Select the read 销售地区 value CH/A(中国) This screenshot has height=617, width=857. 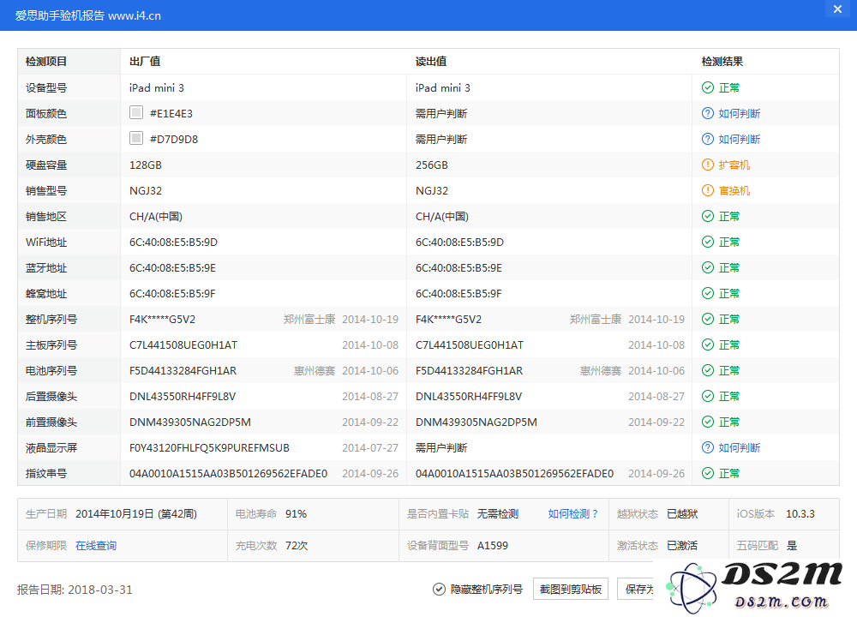pos(442,217)
